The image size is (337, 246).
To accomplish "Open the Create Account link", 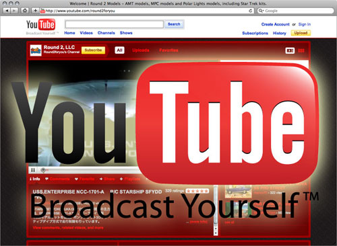I will 275,24.
